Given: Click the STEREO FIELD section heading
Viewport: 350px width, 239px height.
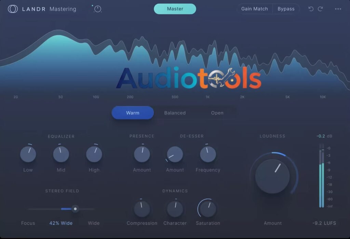Looking at the screenshot, I should 62,191.
